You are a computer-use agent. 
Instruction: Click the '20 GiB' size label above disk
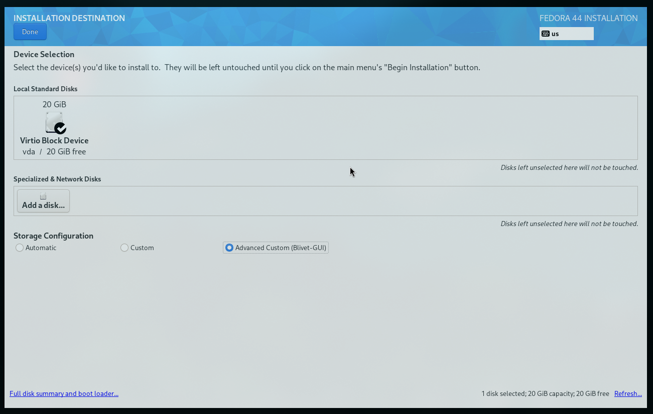pyautogui.click(x=54, y=104)
